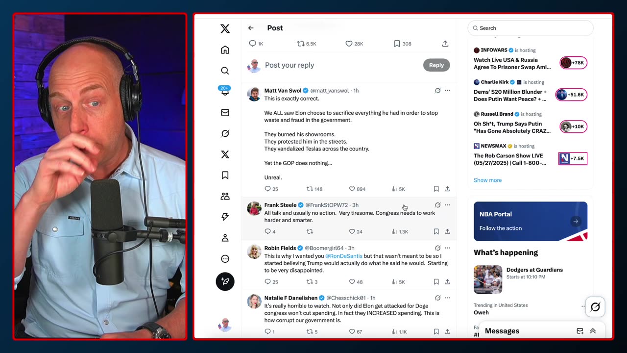Compose new message in Messages bar
Image resolution: width=627 pixels, height=353 pixels.
coord(580,331)
